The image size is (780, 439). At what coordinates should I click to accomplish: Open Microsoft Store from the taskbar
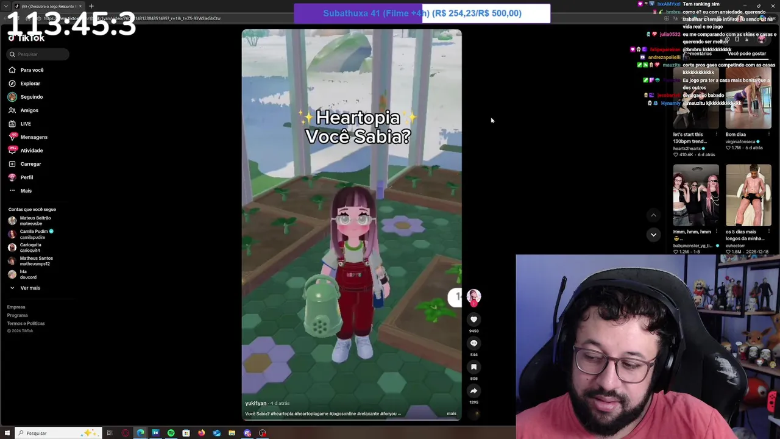click(186, 433)
